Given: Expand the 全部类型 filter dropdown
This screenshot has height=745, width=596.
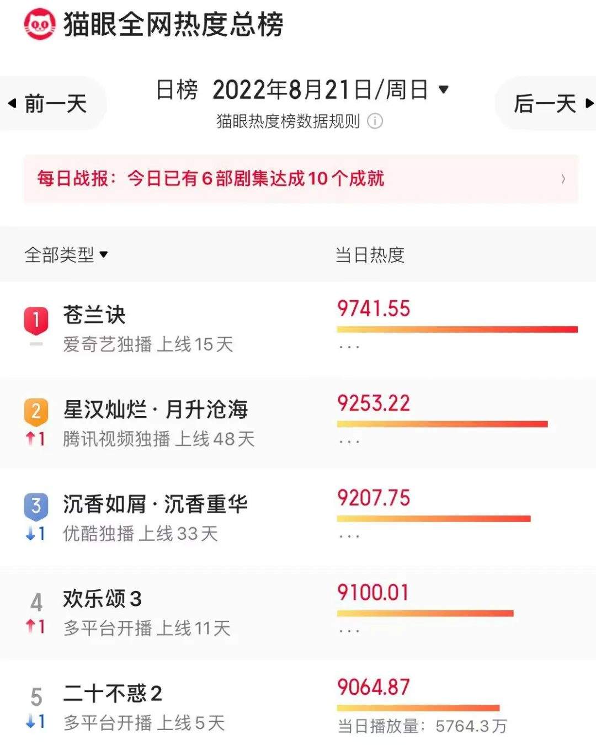Looking at the screenshot, I should point(104,255).
